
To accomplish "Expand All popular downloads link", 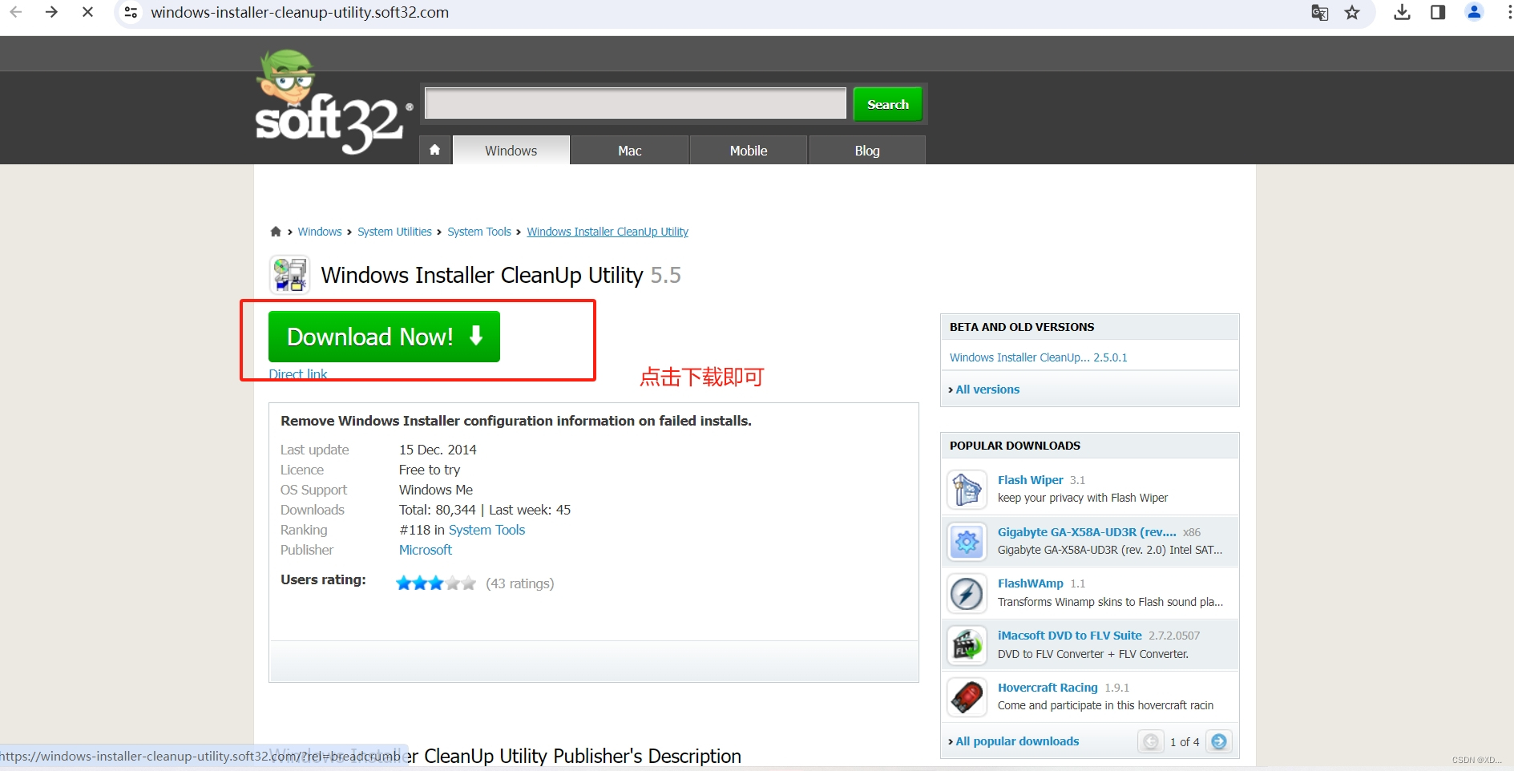I will (1017, 741).
